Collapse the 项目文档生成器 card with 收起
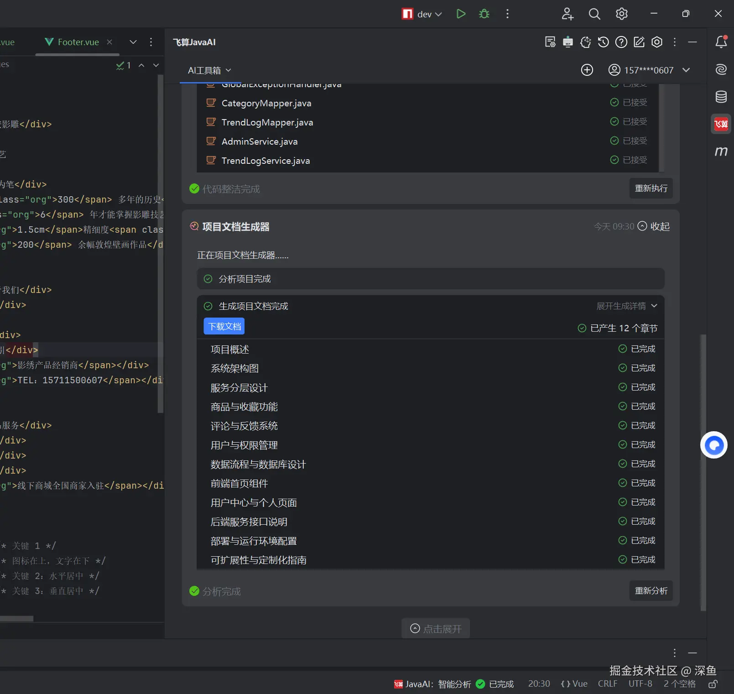Image resolution: width=734 pixels, height=694 pixels. (654, 226)
